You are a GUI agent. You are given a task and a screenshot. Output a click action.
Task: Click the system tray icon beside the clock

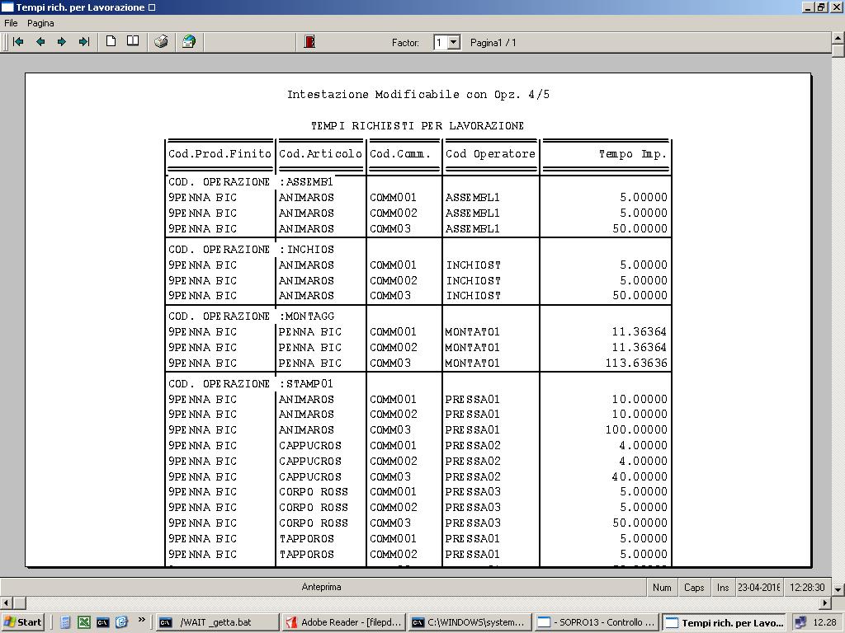[x=800, y=622]
